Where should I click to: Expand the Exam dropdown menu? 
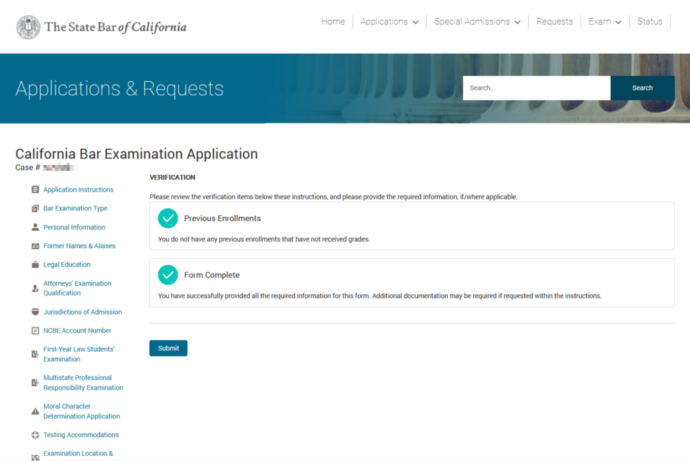pos(605,22)
